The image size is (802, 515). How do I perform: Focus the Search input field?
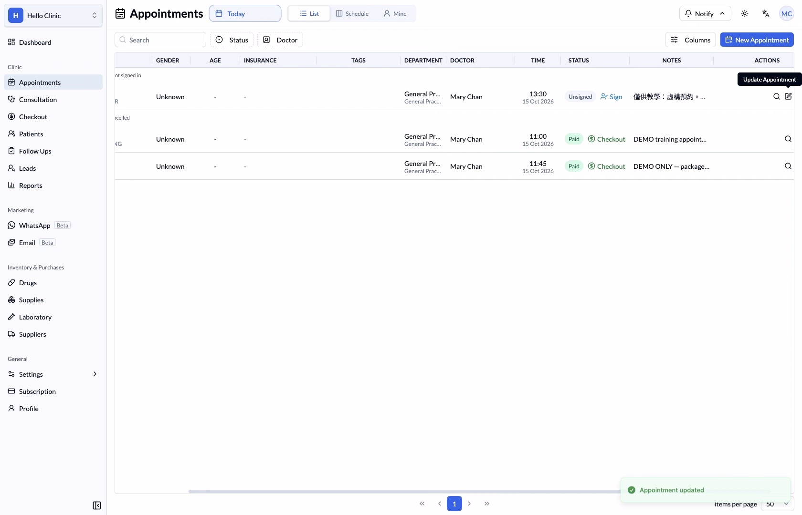tap(160, 40)
